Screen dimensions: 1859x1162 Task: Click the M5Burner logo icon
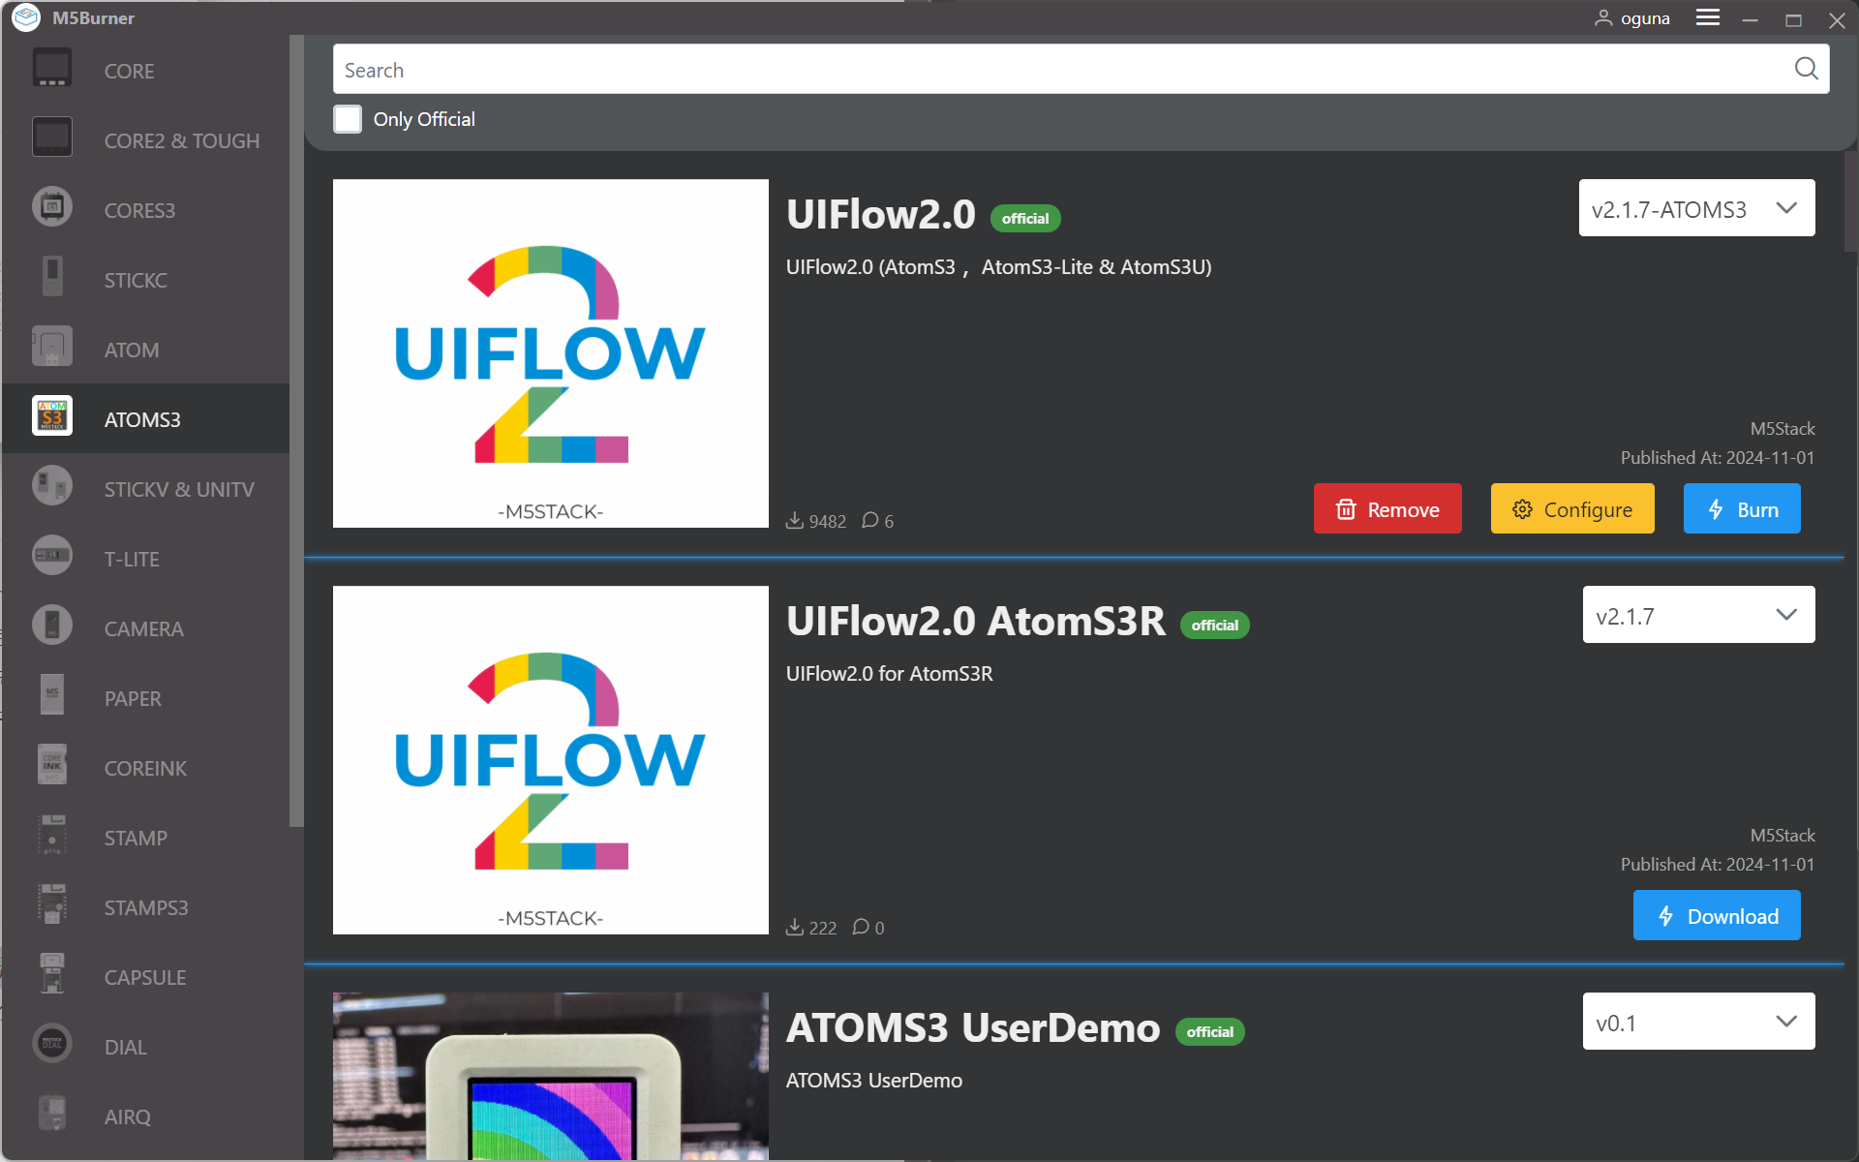tap(26, 17)
